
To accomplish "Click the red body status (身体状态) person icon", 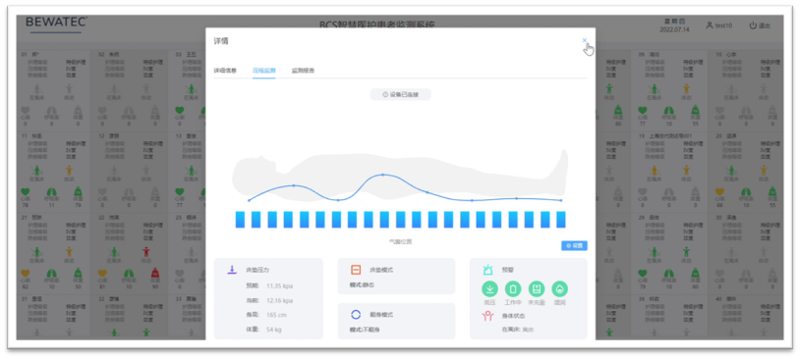I will click(x=487, y=316).
